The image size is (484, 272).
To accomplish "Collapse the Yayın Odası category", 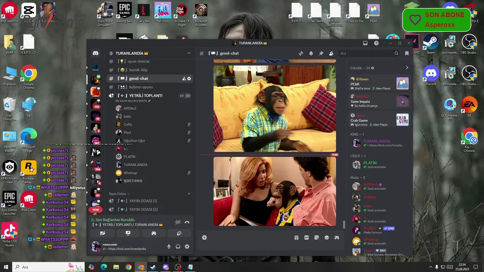I will [x=119, y=194].
